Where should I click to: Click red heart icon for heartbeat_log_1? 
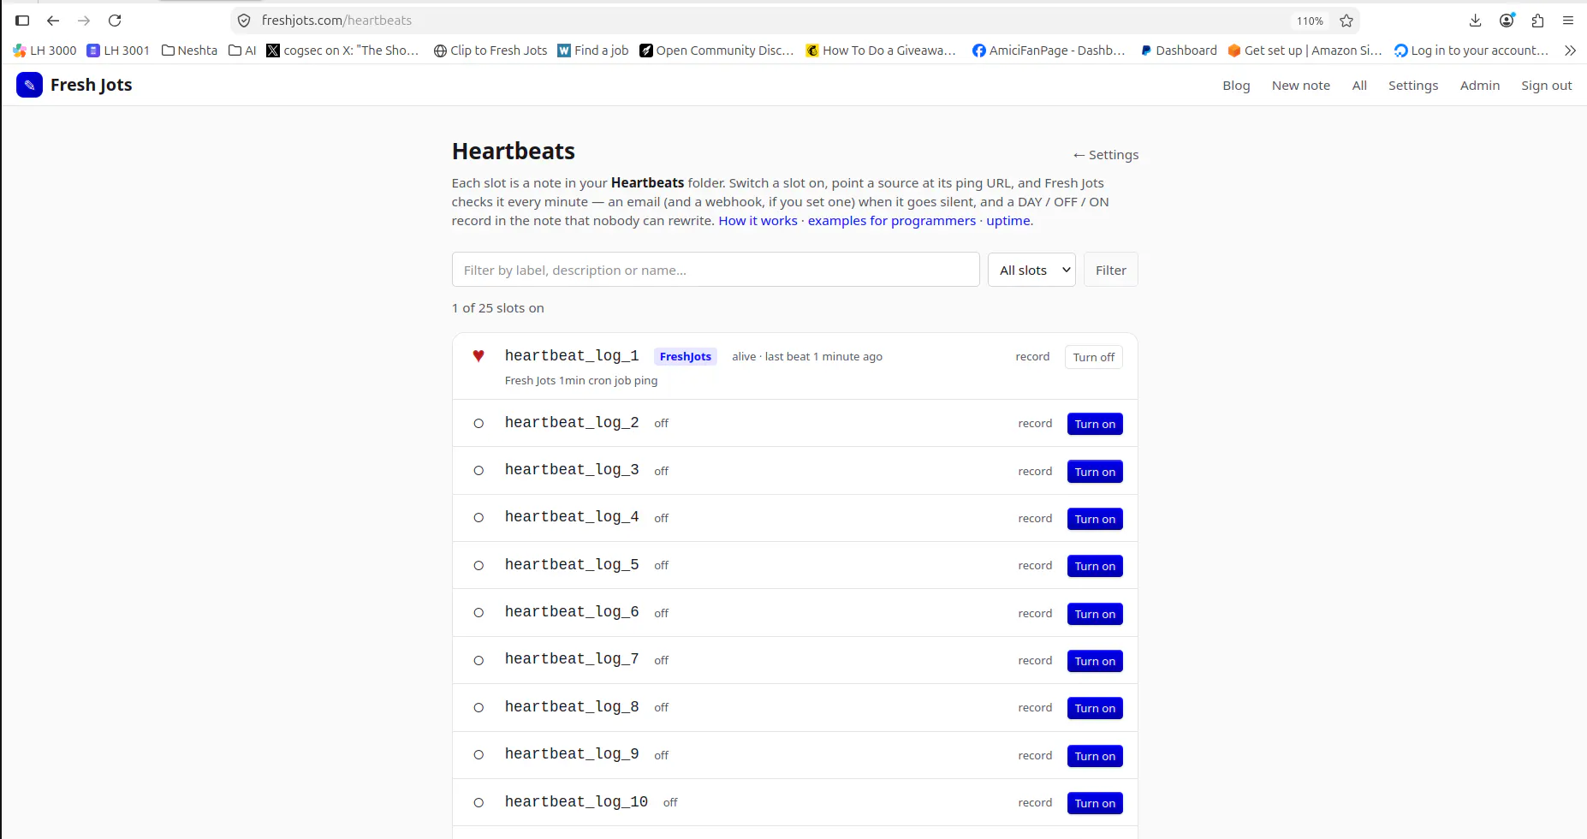(x=478, y=355)
